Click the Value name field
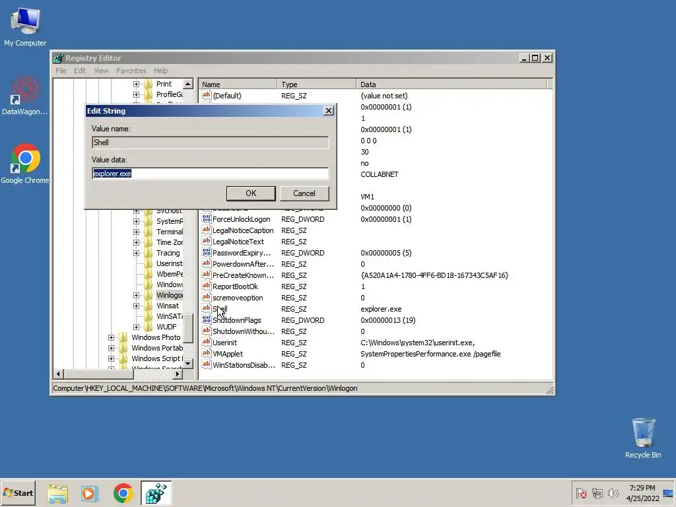This screenshot has width=676, height=507. point(211,143)
